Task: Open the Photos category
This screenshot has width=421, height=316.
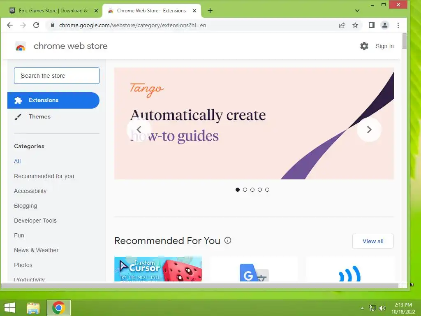Action: click(x=23, y=265)
